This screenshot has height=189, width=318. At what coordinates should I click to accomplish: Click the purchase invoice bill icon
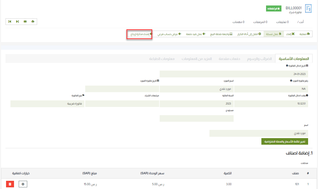pos(308,9)
